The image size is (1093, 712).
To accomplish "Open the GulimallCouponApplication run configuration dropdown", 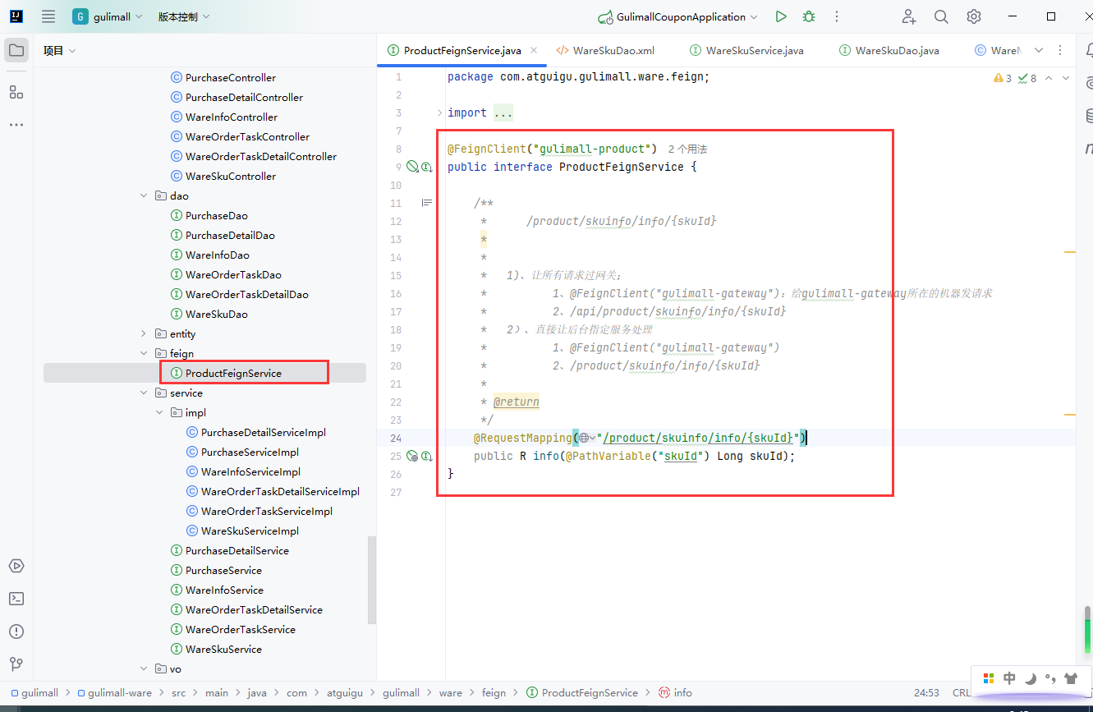I will [x=679, y=16].
